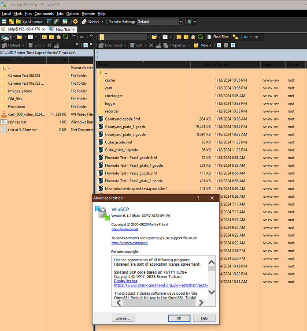Click the License... button
This screenshot has width=307, height=331.
pos(123,318)
